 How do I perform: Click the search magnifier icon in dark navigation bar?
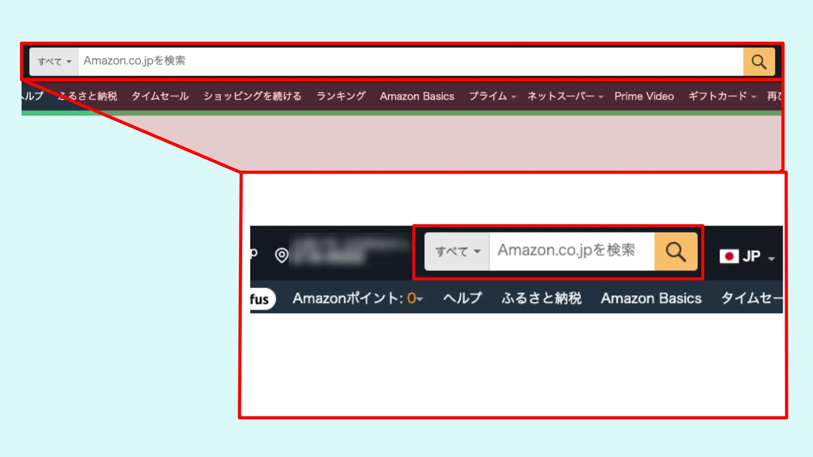click(676, 251)
